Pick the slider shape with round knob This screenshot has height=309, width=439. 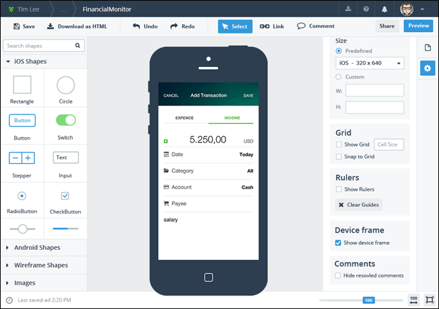point(22,229)
